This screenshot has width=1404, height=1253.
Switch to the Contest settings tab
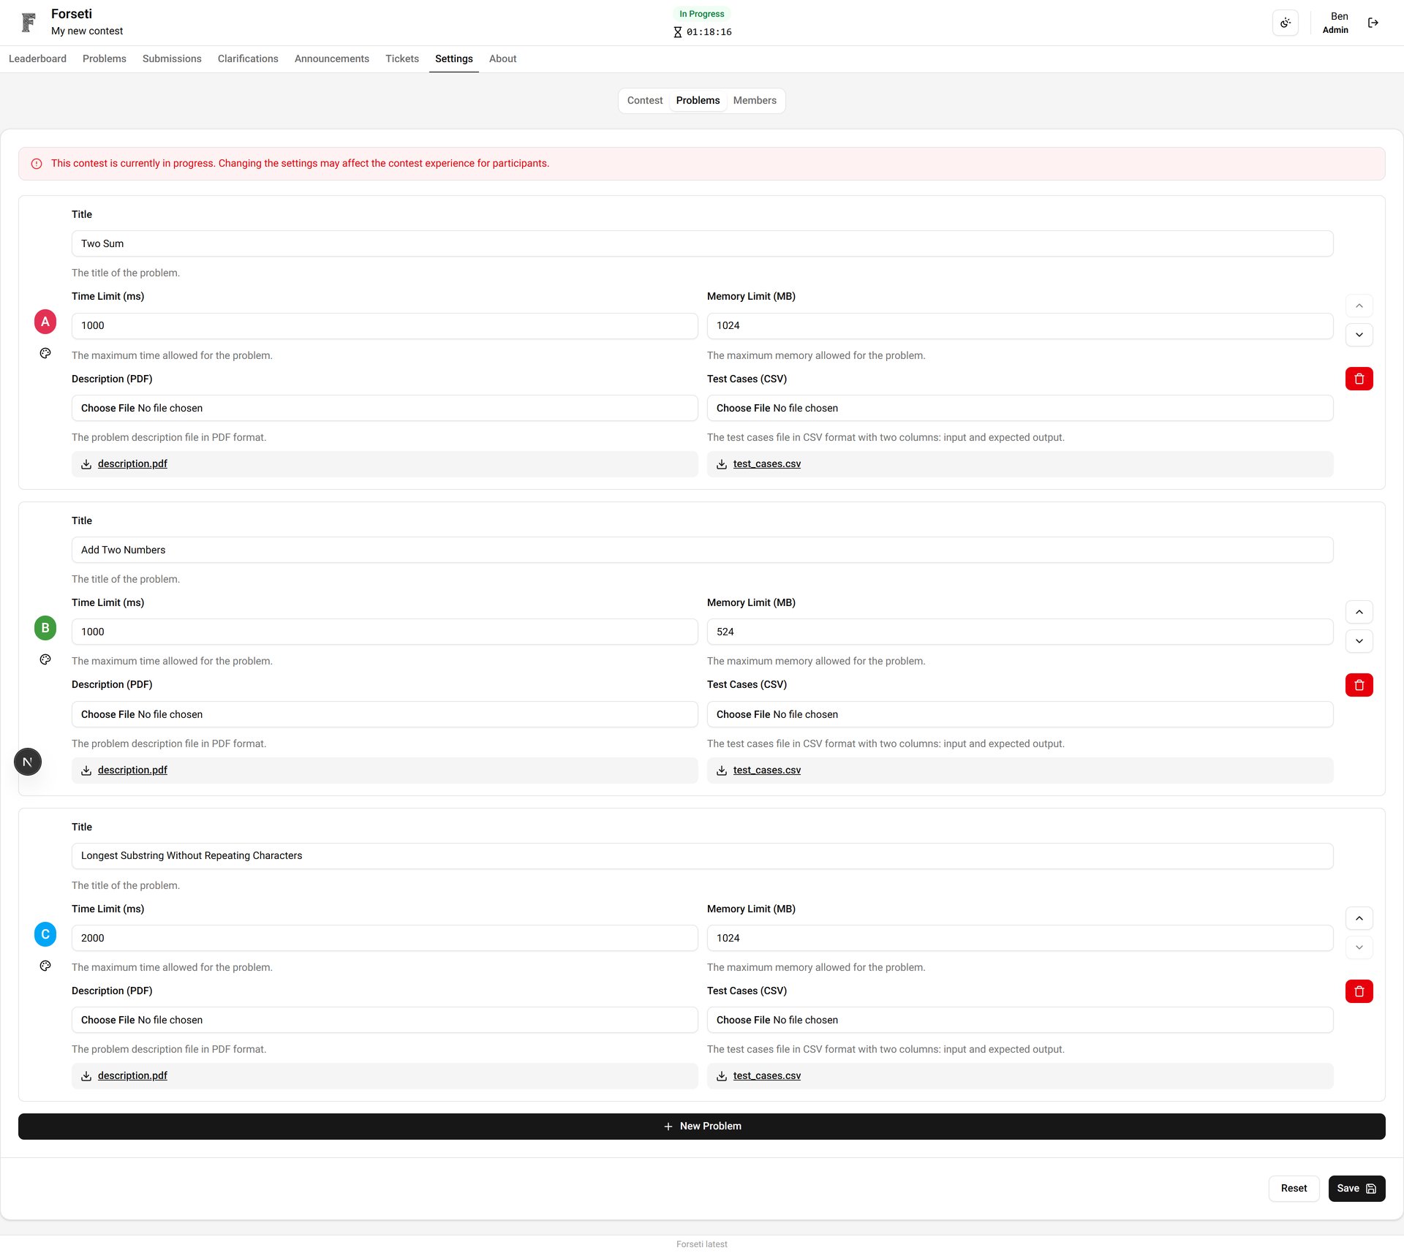click(x=644, y=100)
